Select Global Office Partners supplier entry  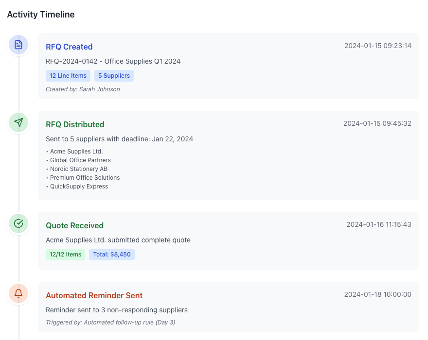80,160
